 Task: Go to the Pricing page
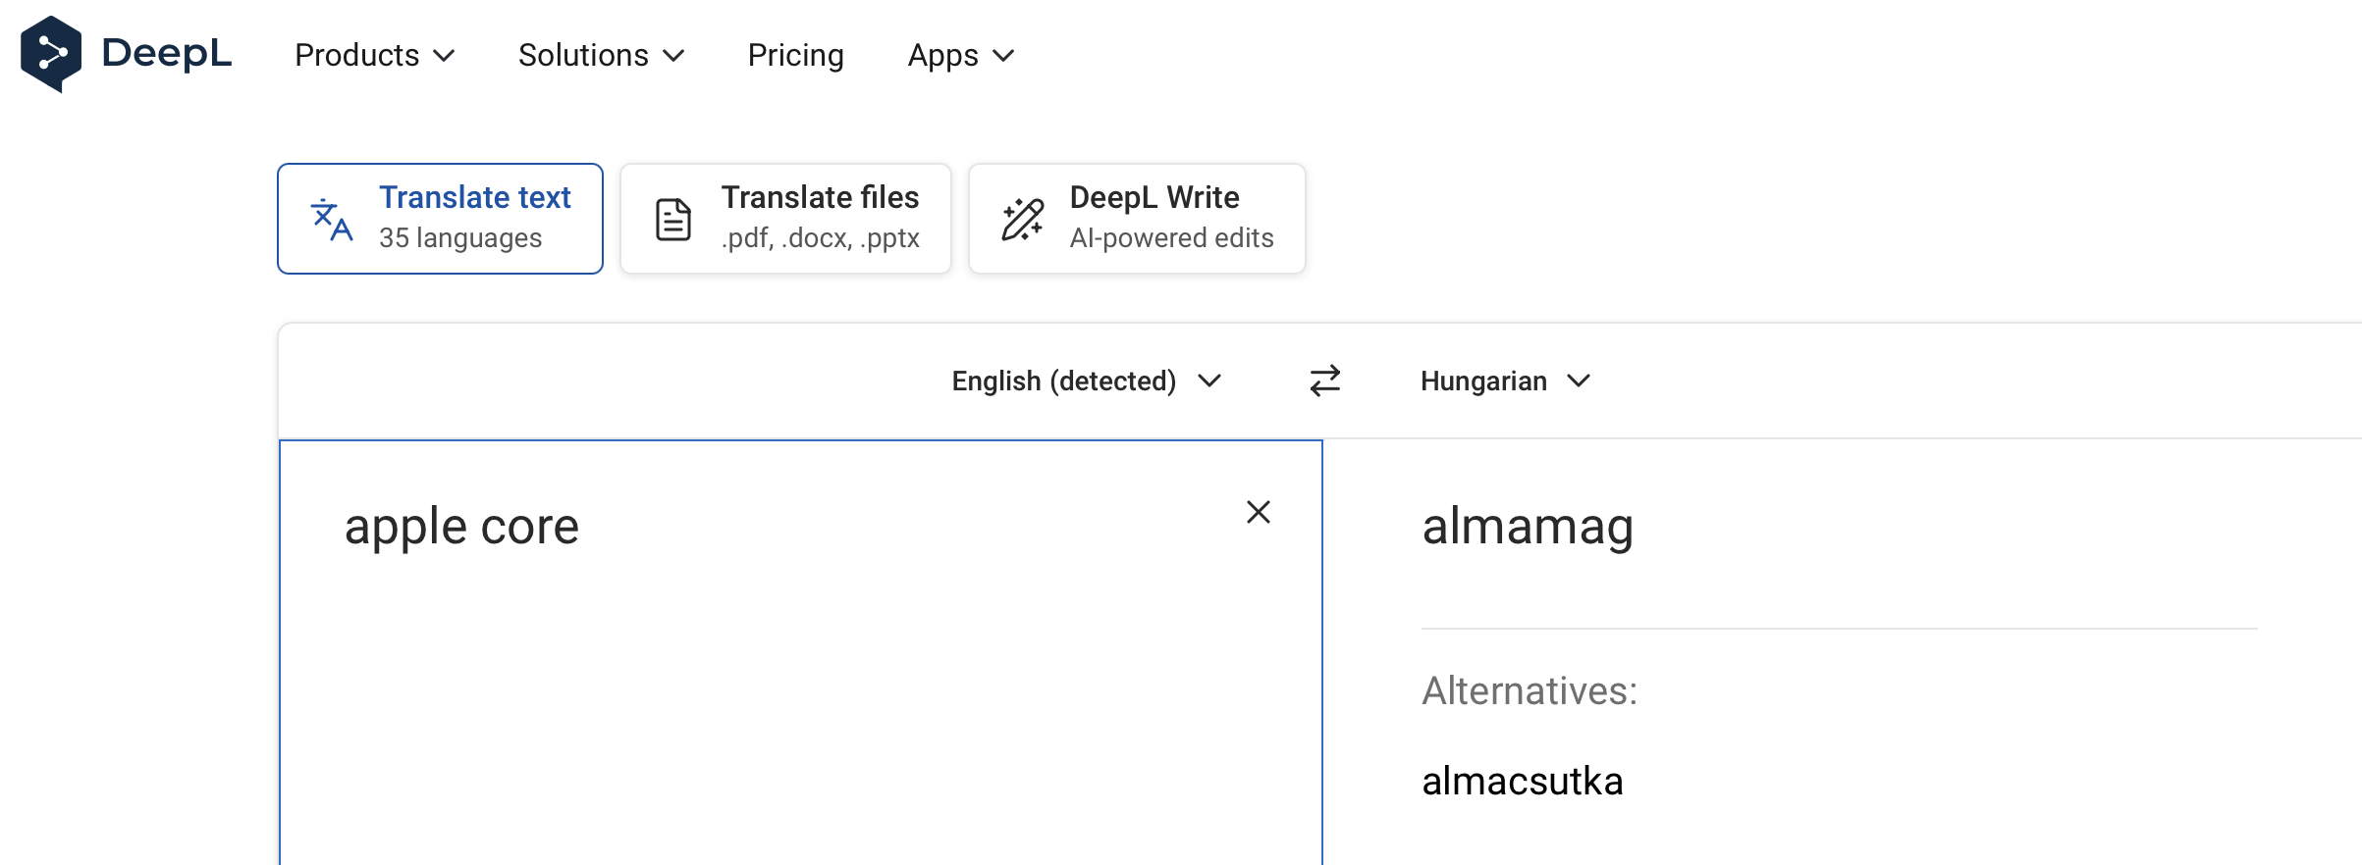pyautogui.click(x=795, y=56)
